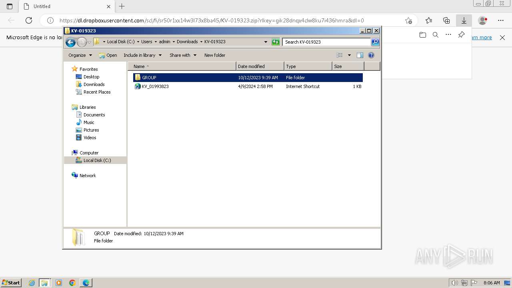Dismiss the Edge notification bar

click(502, 38)
